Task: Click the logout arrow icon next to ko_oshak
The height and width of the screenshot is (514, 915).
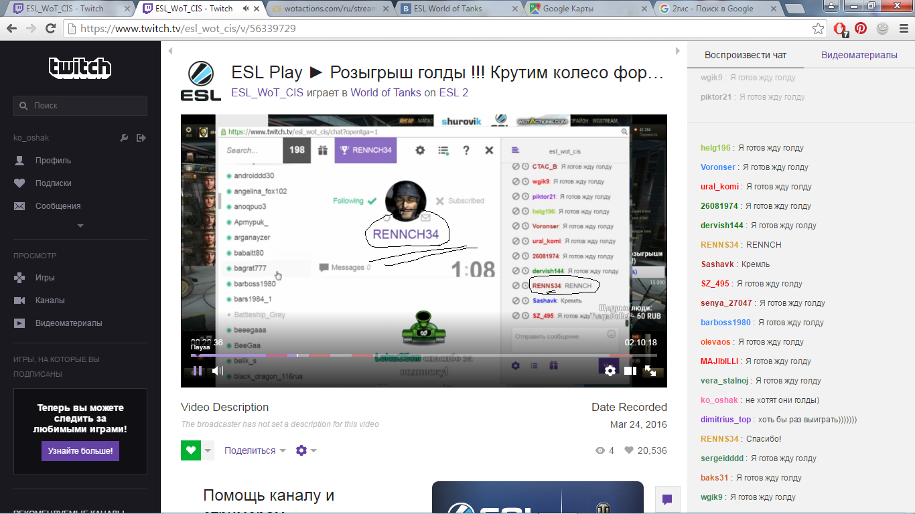Action: (x=141, y=138)
